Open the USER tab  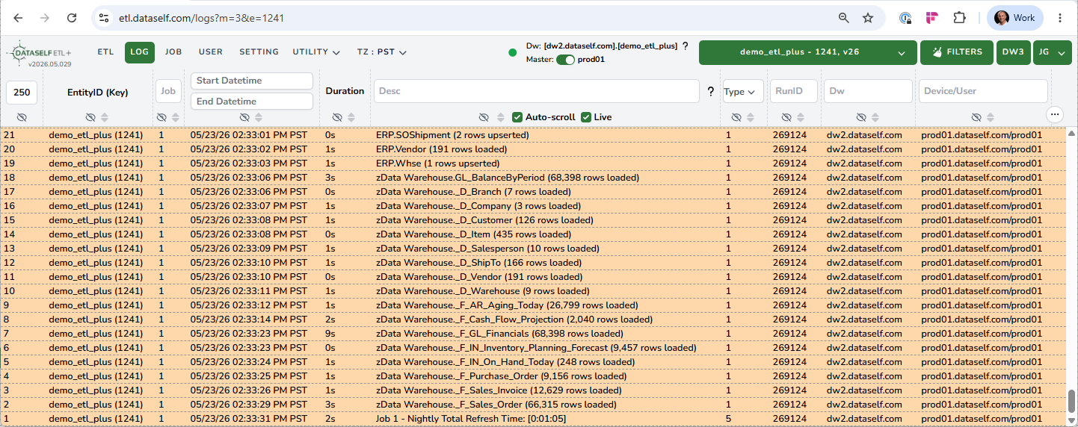(x=211, y=52)
